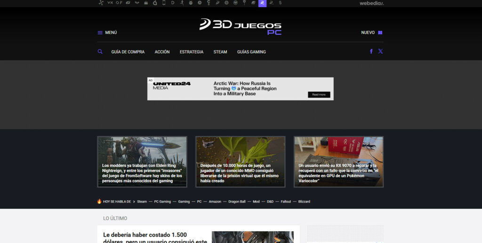Open the X (Twitter) icon in the header
The image size is (482, 243).
point(380,51)
